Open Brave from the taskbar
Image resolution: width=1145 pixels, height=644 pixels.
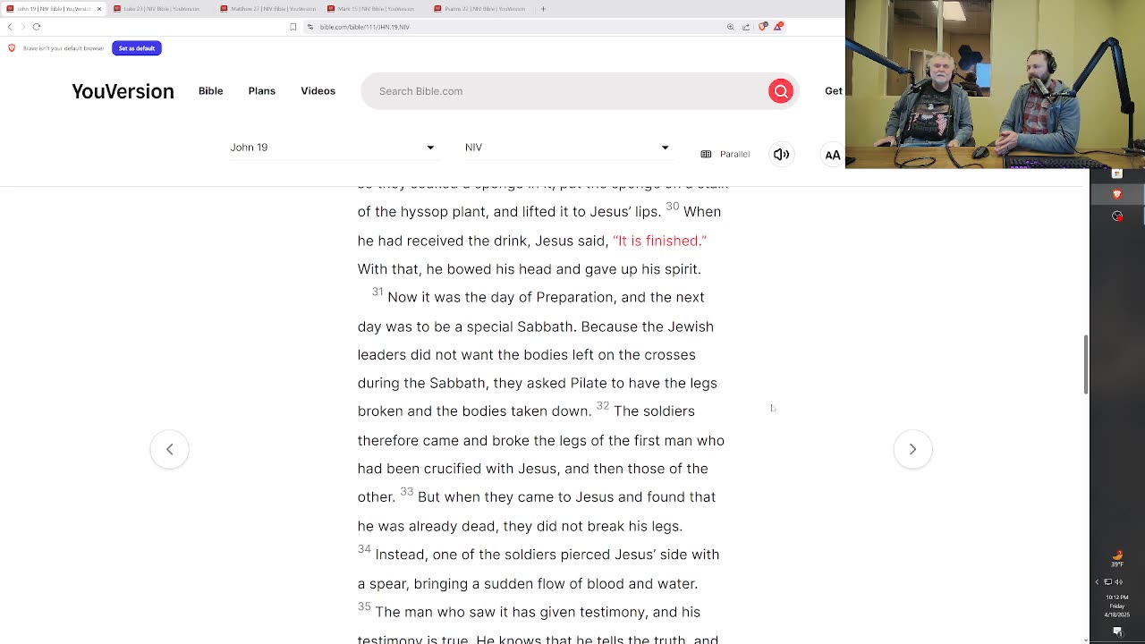[1117, 194]
